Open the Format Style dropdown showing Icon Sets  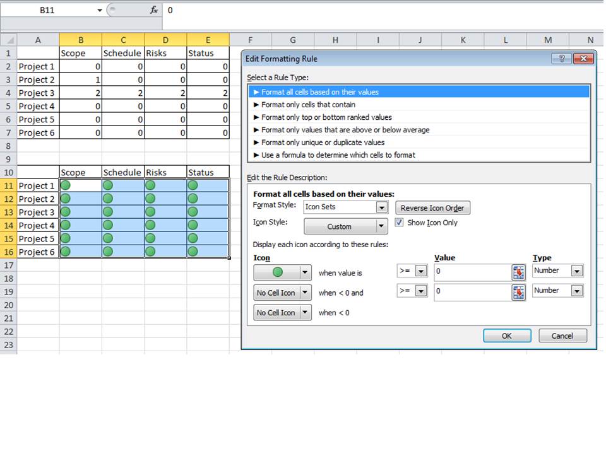pos(381,207)
